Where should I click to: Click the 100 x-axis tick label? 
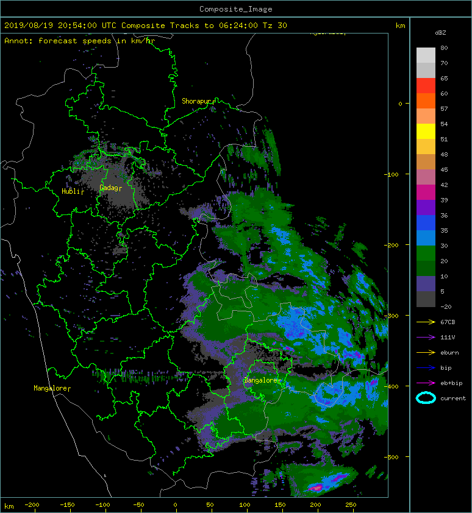(245, 505)
